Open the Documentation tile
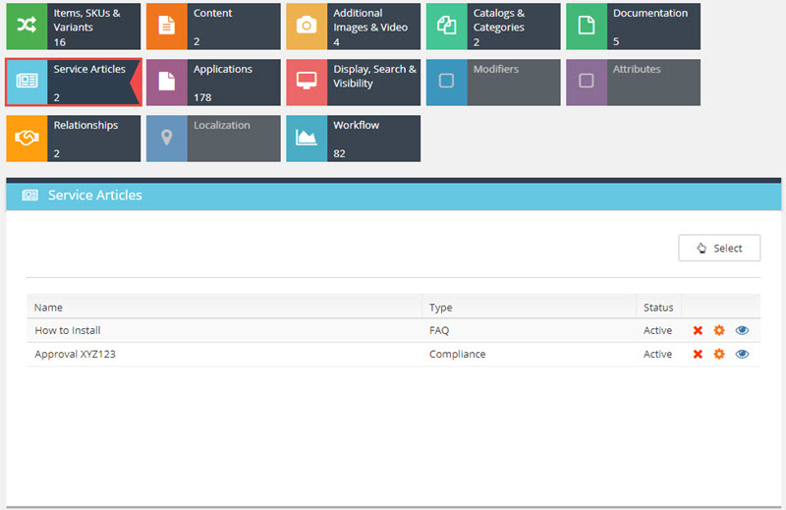786x510 pixels. 633,27
